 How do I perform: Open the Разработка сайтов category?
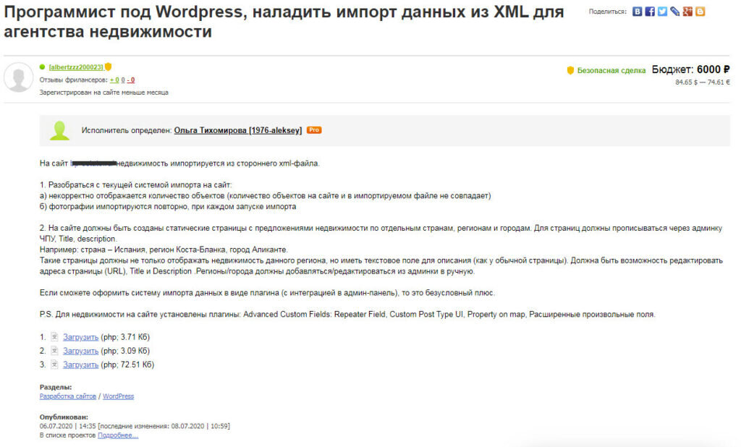pyautogui.click(x=67, y=396)
